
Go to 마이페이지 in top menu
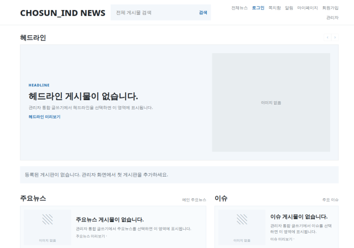tap(308, 8)
